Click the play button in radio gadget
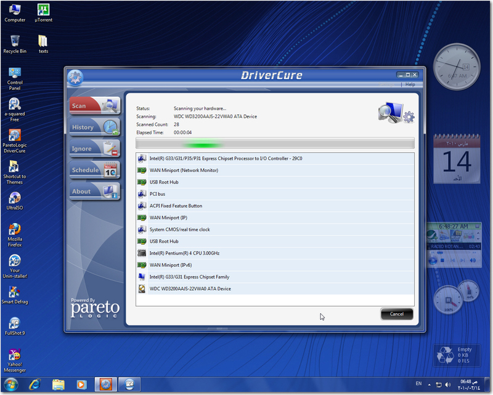493x395 pixels. point(433,261)
